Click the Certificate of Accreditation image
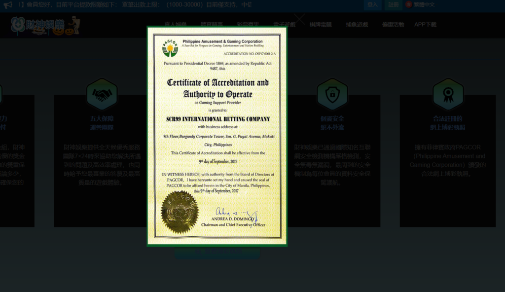Image resolution: width=505 pixels, height=292 pixels. (x=217, y=136)
